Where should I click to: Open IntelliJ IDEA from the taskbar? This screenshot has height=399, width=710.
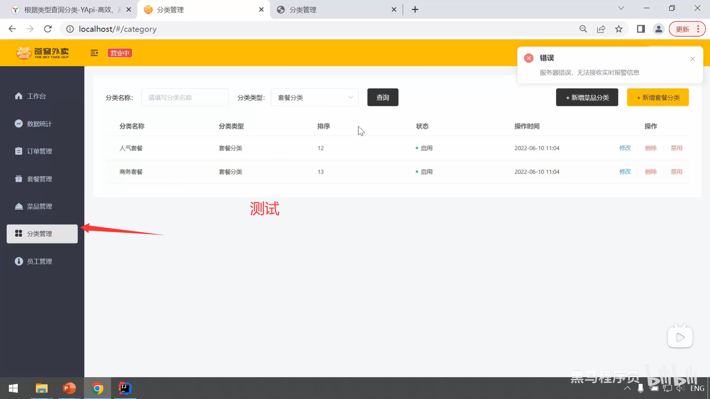pyautogui.click(x=125, y=388)
